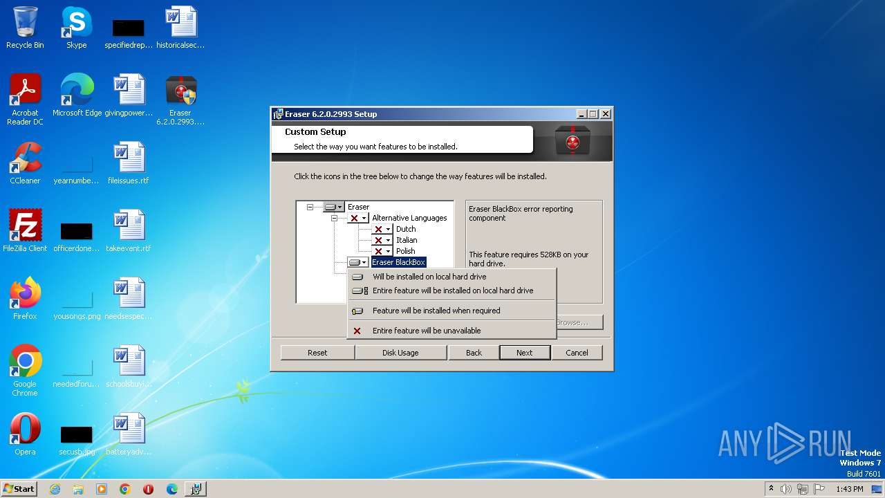Choose Entire feature will be unavailable

tap(451, 331)
